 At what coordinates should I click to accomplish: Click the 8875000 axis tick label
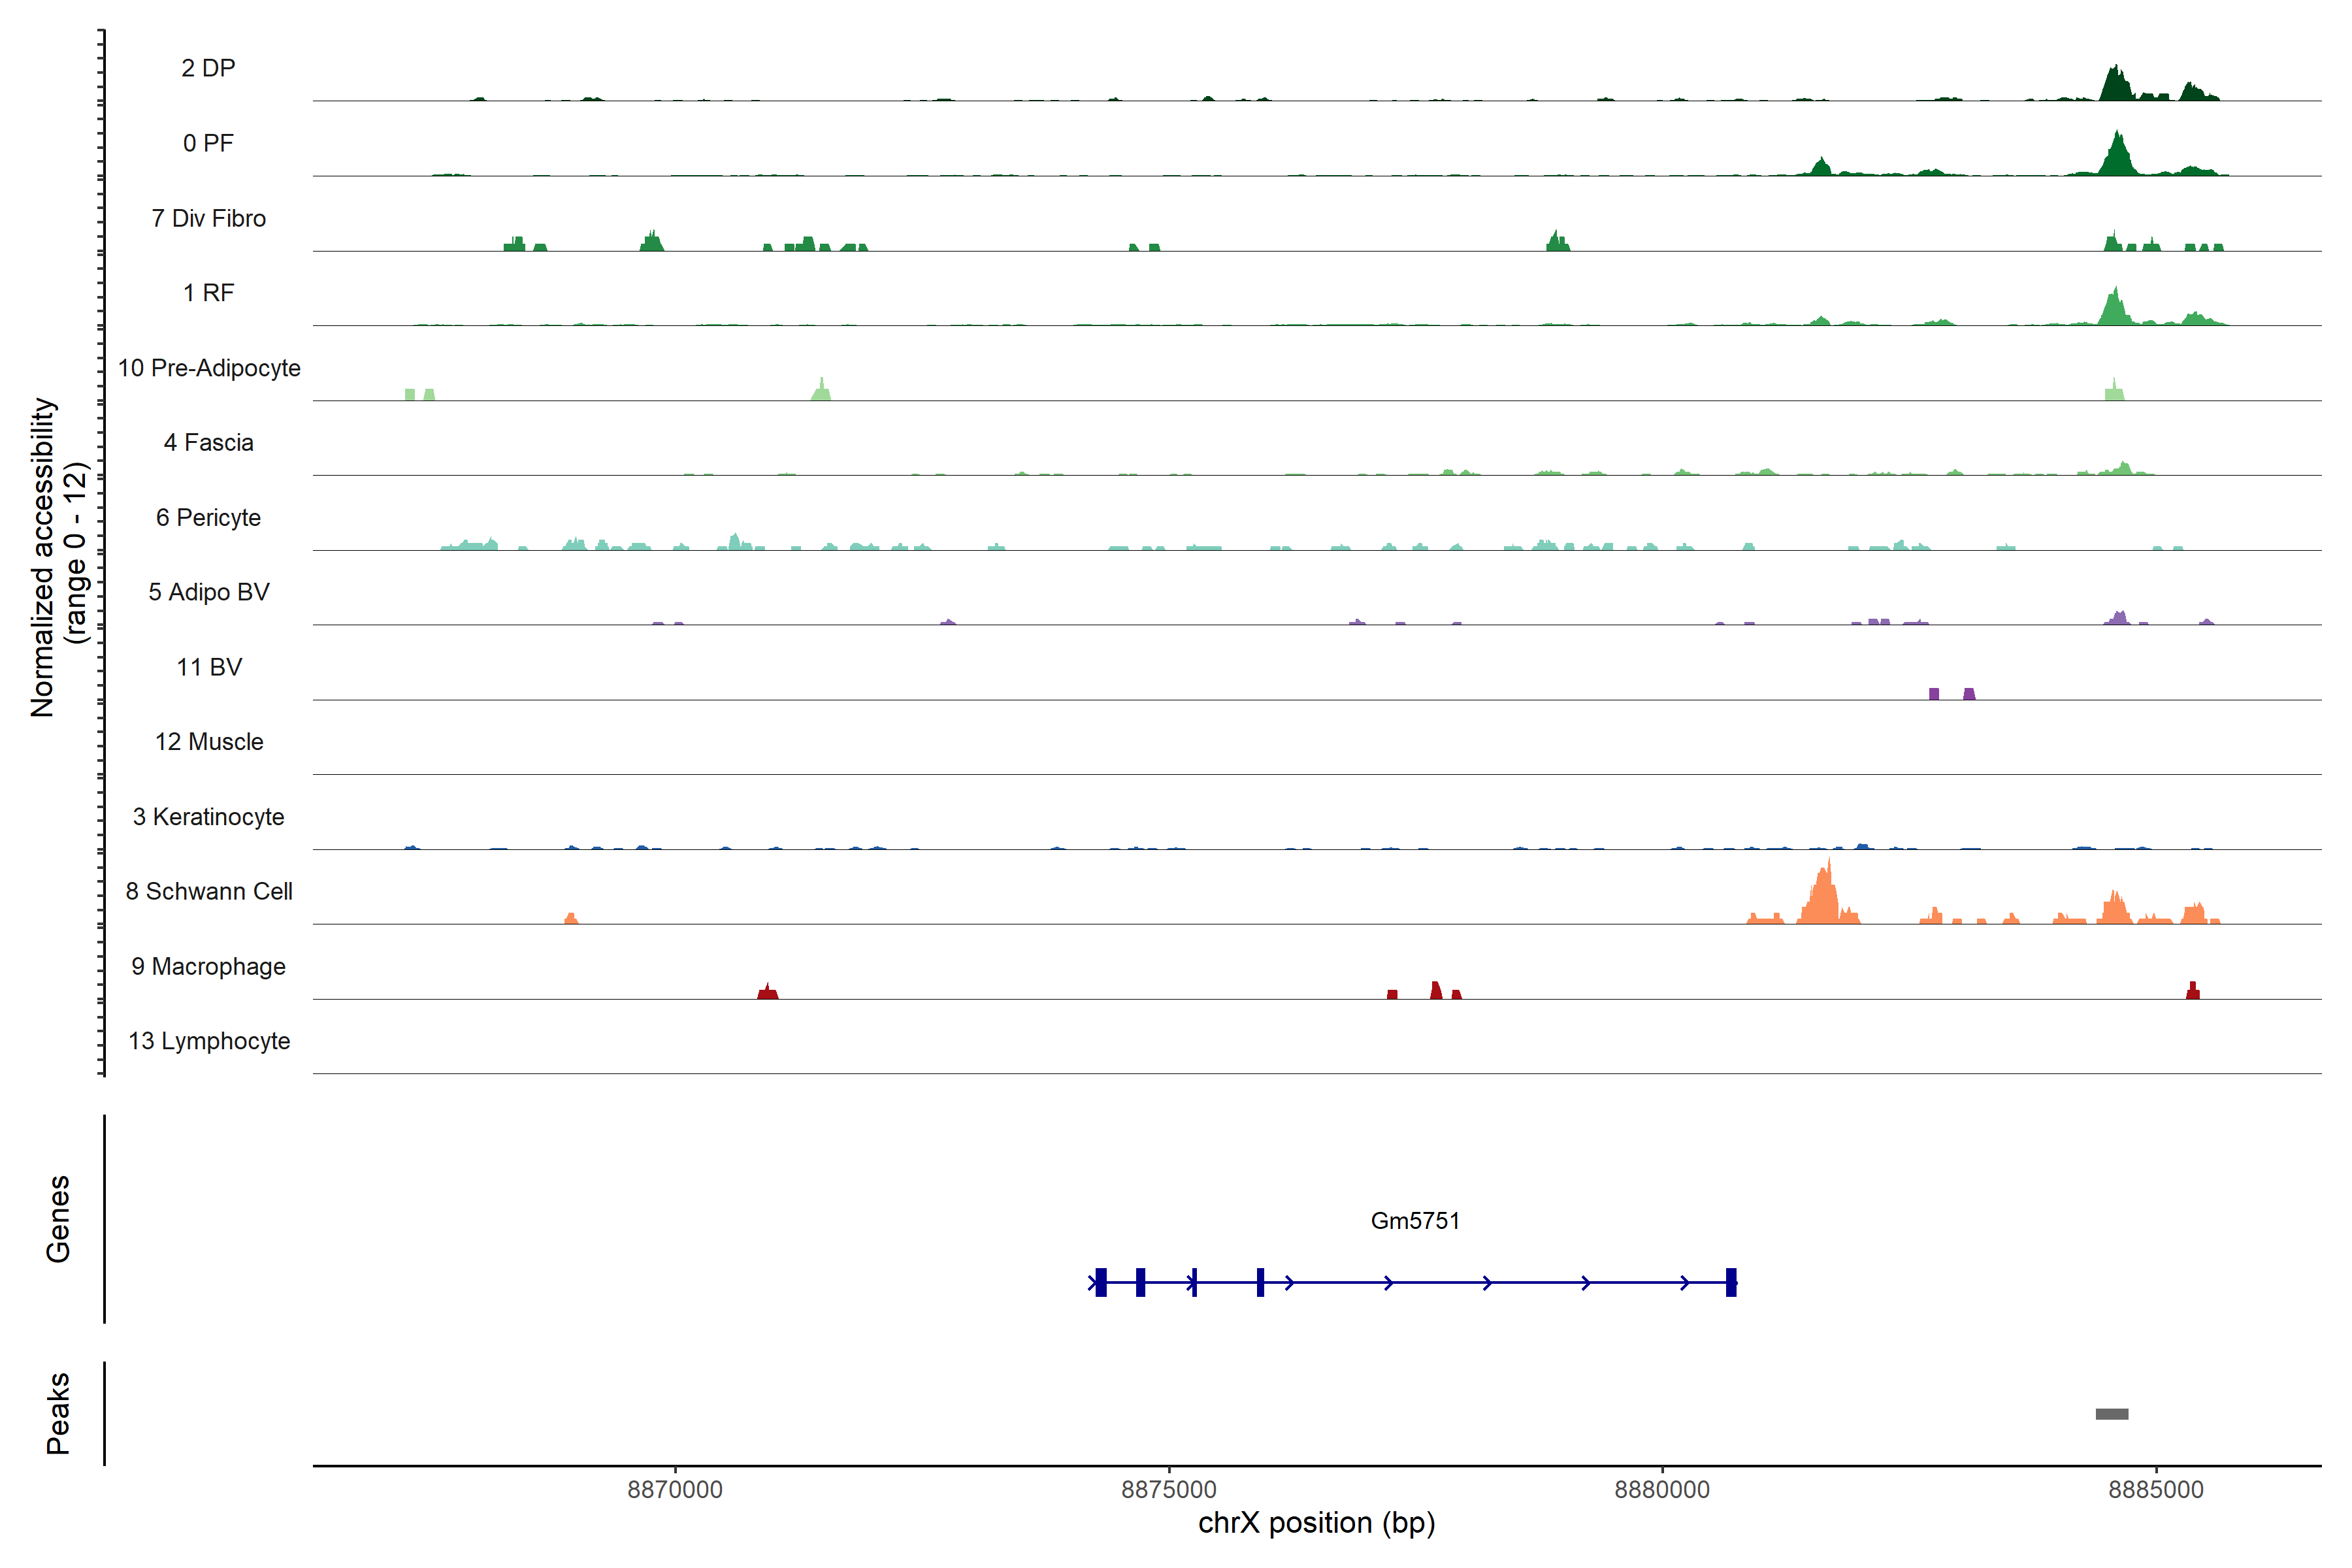pos(1168,1489)
